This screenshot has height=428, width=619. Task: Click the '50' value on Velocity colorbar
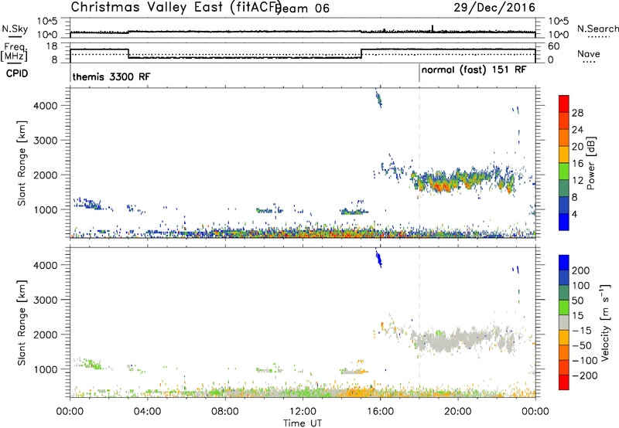(577, 301)
